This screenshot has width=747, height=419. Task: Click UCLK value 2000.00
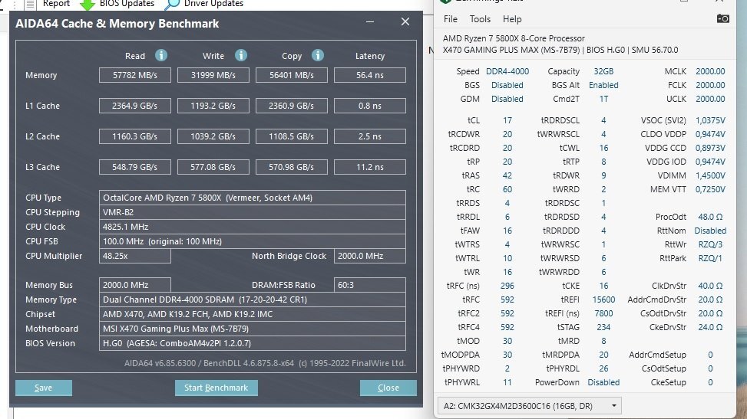[710, 99]
